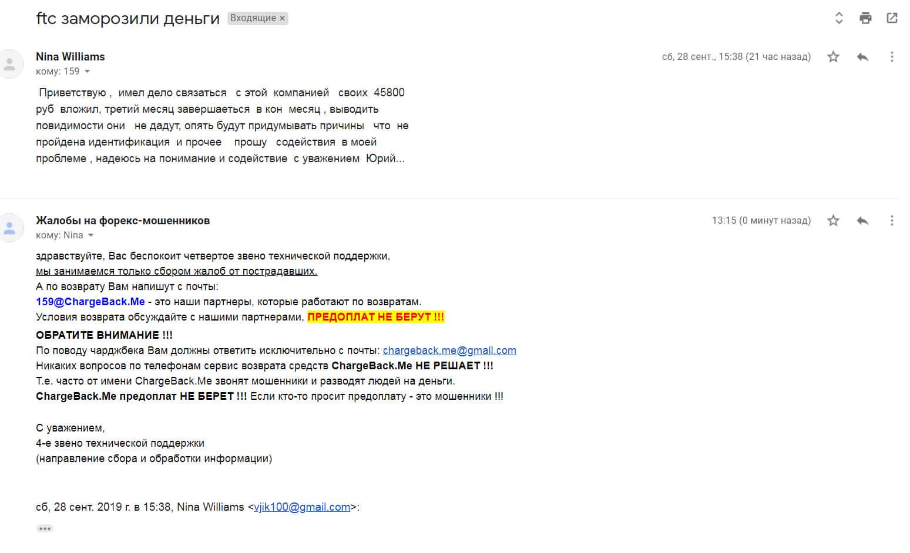
Task: Click the 159@ChargeBack.Me address
Action: pos(90,302)
